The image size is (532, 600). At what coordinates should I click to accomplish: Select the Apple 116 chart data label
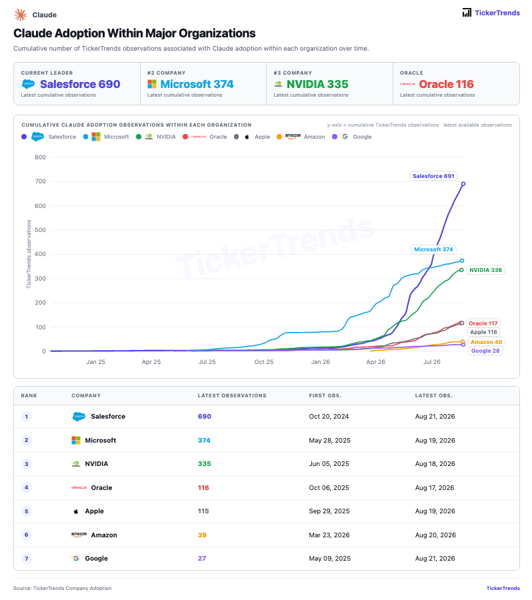coord(483,332)
